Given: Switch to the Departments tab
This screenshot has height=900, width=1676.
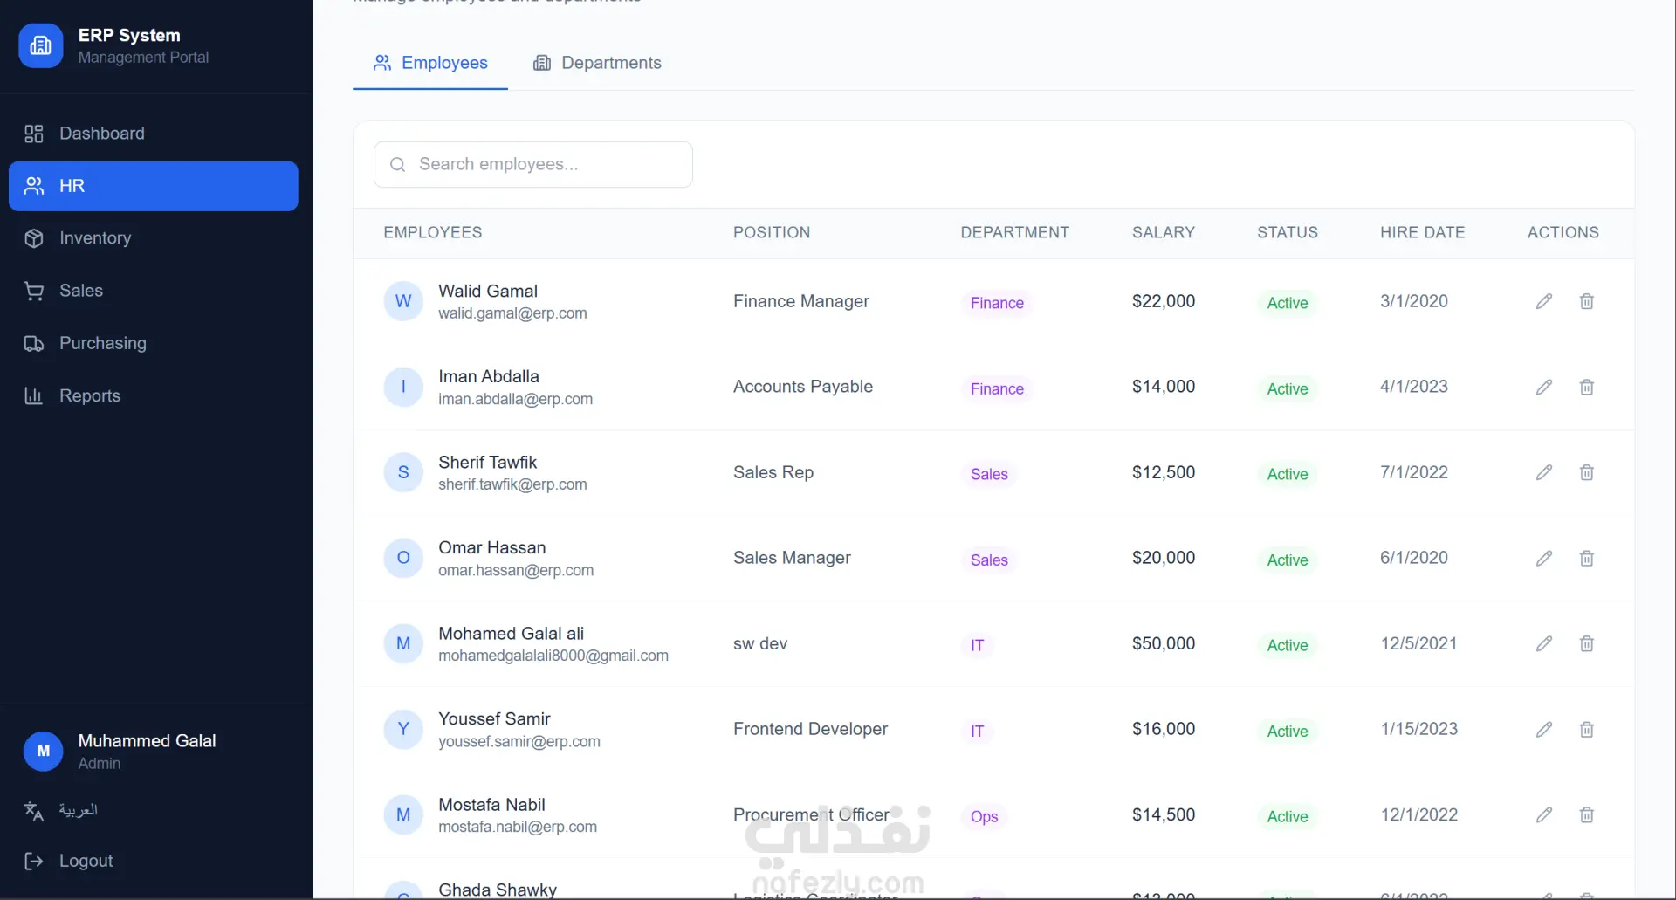Looking at the screenshot, I should tap(598, 63).
